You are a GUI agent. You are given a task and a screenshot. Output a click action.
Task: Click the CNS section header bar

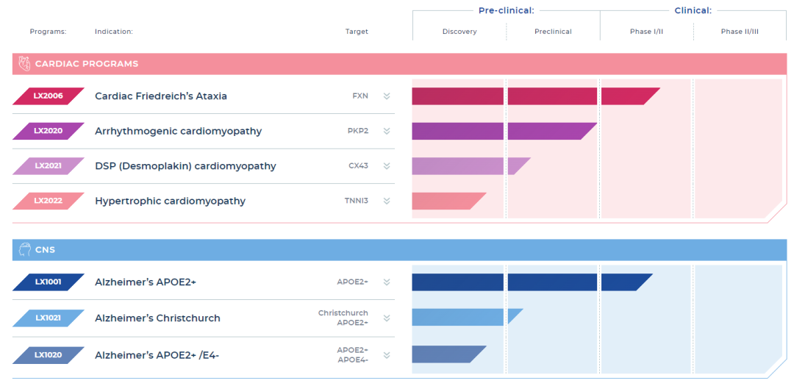click(399, 250)
